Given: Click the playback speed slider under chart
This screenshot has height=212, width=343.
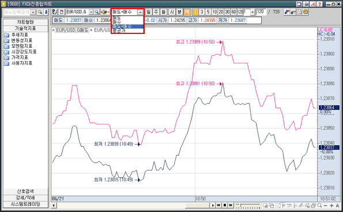Looking at the screenshot, I should click(x=248, y=205).
